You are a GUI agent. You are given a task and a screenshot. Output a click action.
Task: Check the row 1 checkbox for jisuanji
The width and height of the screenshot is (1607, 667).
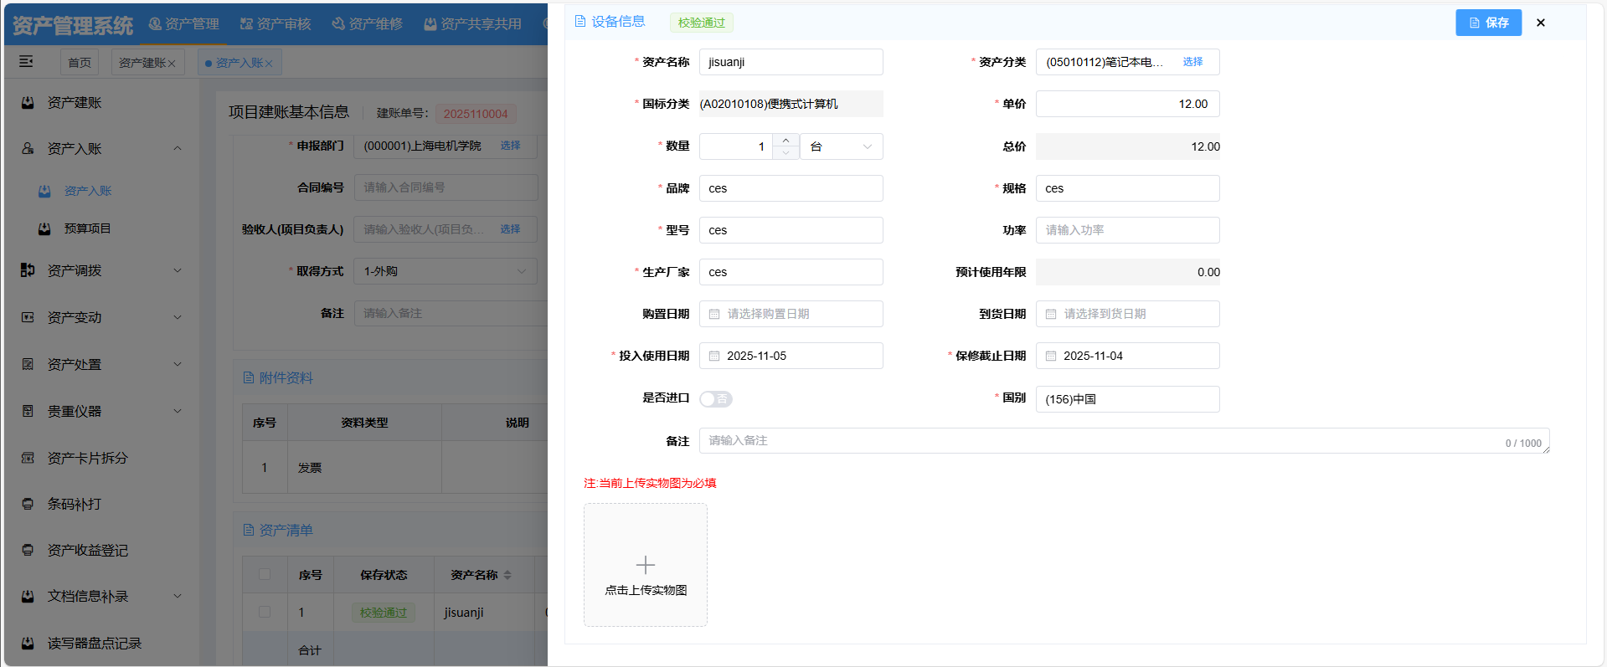265,612
